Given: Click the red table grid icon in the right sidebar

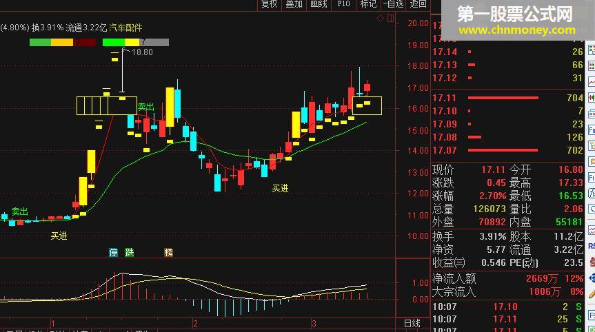Looking at the screenshot, I should pyautogui.click(x=591, y=66).
